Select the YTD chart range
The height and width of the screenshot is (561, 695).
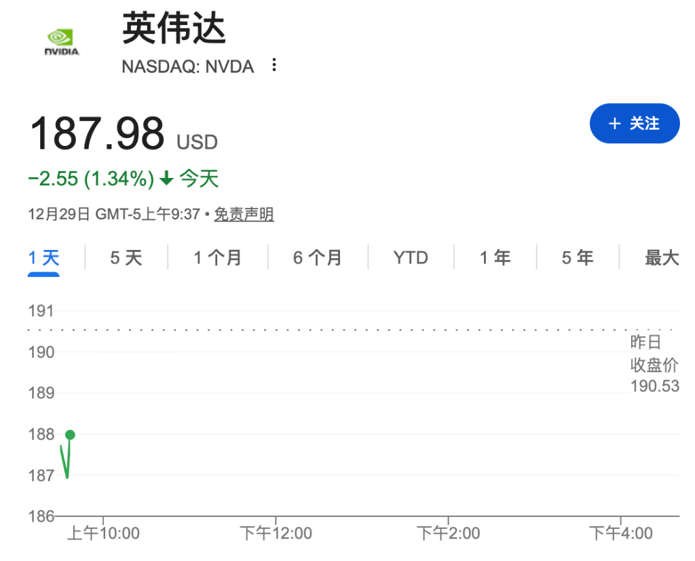pyautogui.click(x=411, y=258)
